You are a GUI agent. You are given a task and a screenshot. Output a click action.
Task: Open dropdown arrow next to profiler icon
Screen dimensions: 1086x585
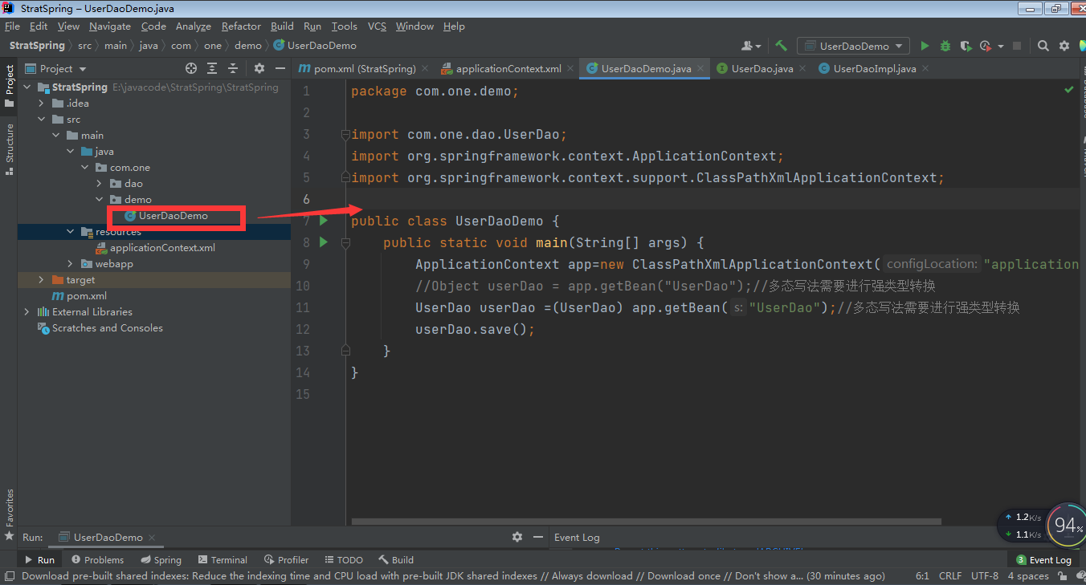click(x=1001, y=46)
